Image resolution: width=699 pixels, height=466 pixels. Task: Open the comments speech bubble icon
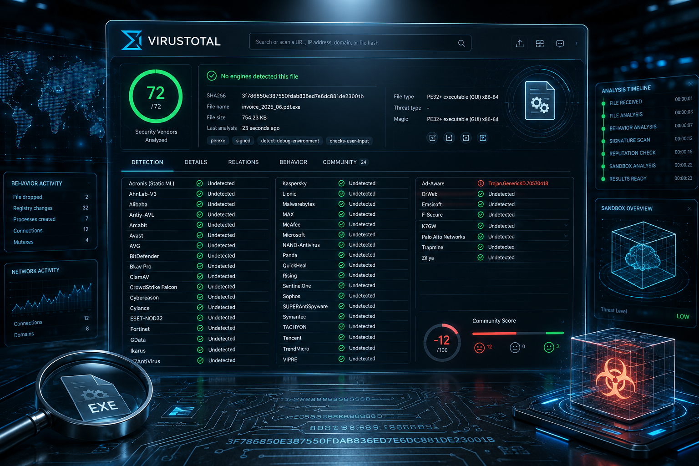[560, 44]
